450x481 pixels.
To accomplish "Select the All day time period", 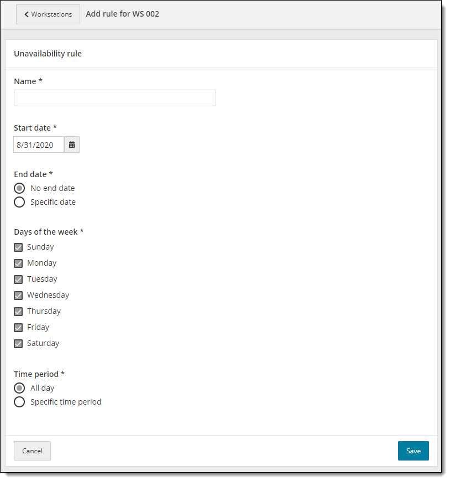I will [19, 389].
